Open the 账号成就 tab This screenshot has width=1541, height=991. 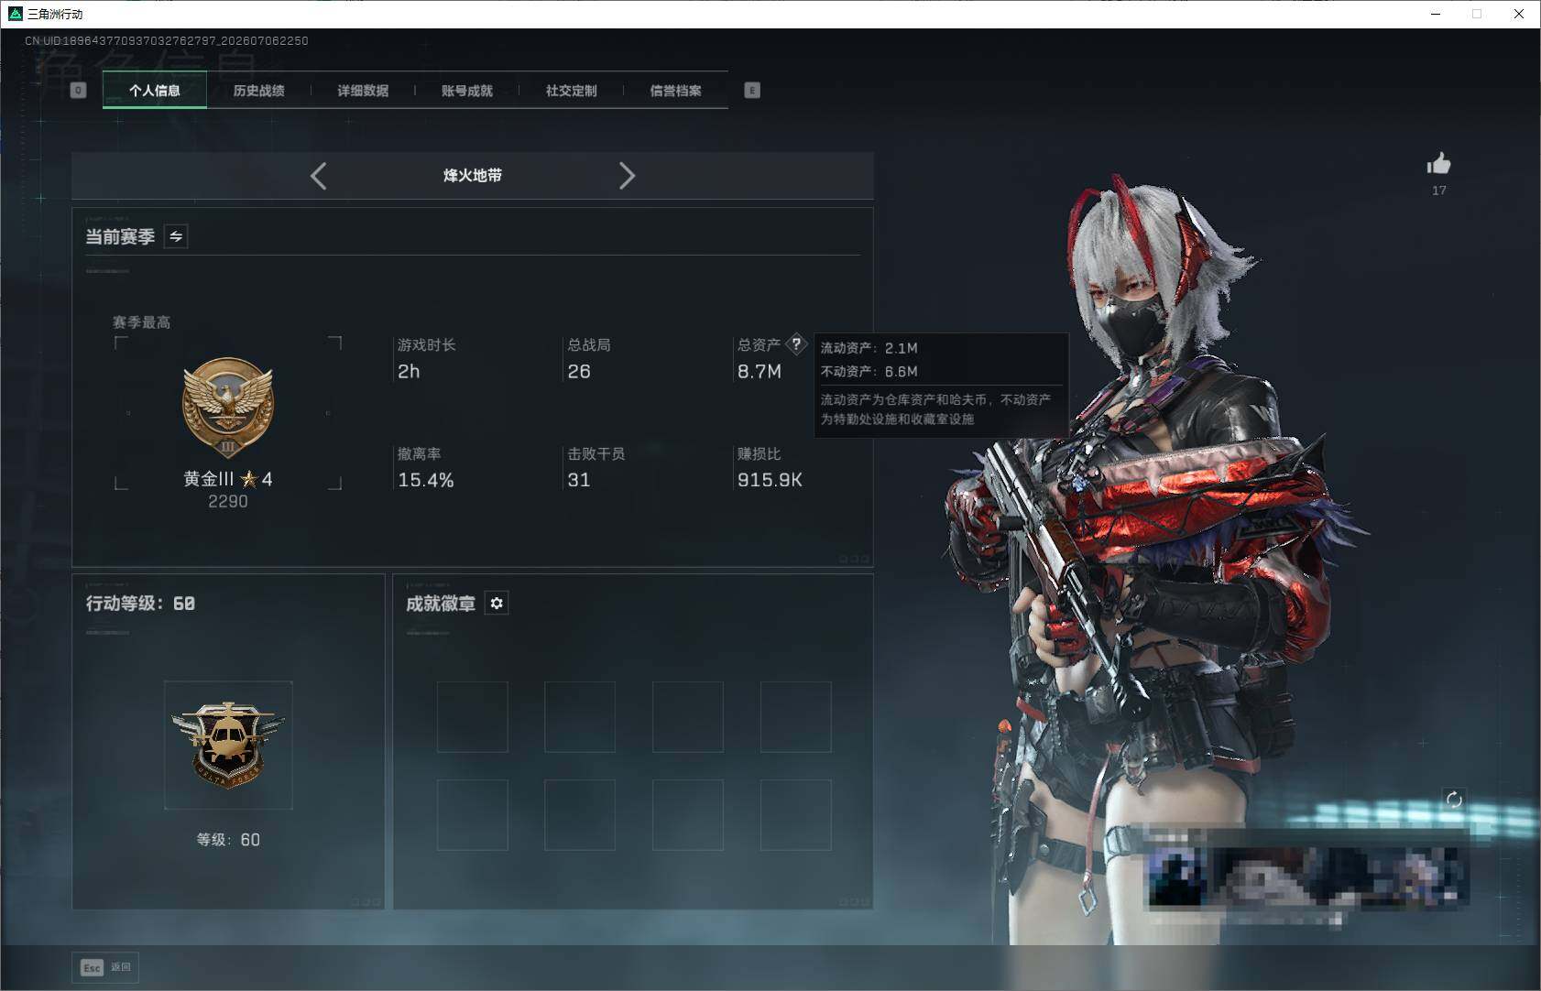pos(467,90)
